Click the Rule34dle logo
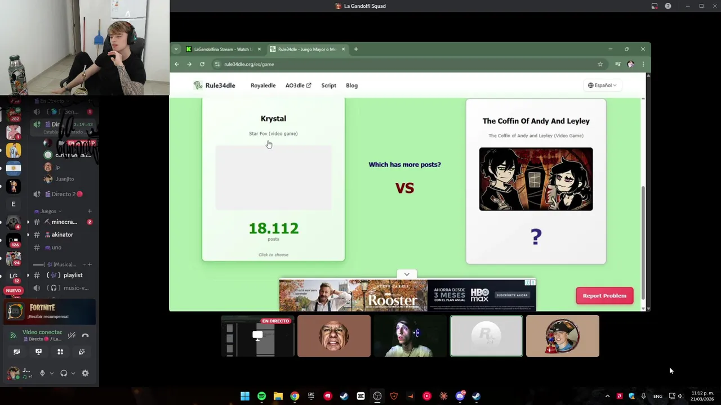This screenshot has height=405, width=721. (x=215, y=85)
